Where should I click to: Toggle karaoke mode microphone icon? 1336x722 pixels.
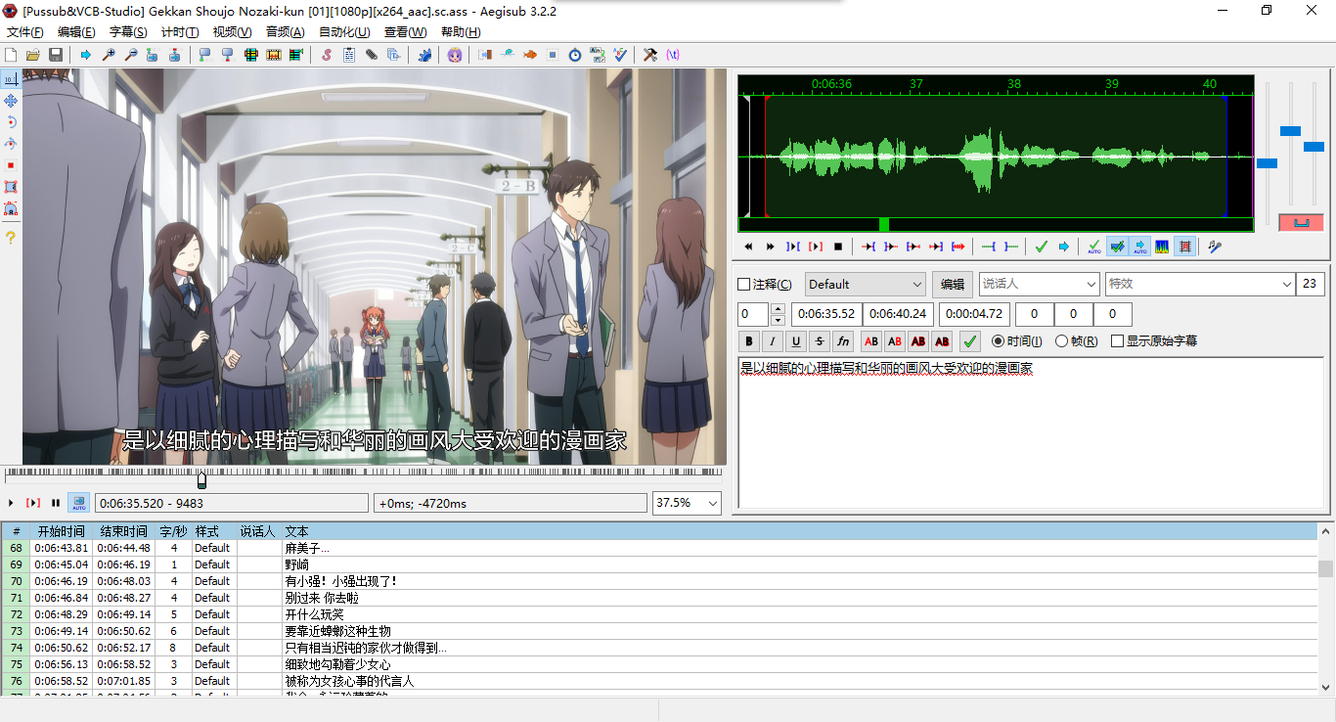[x=1215, y=247]
